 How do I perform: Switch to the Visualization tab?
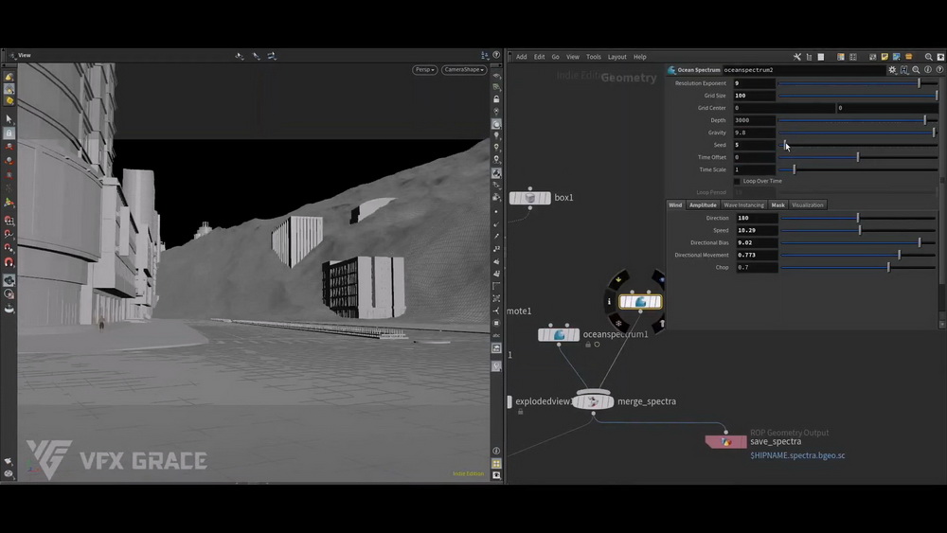click(808, 205)
